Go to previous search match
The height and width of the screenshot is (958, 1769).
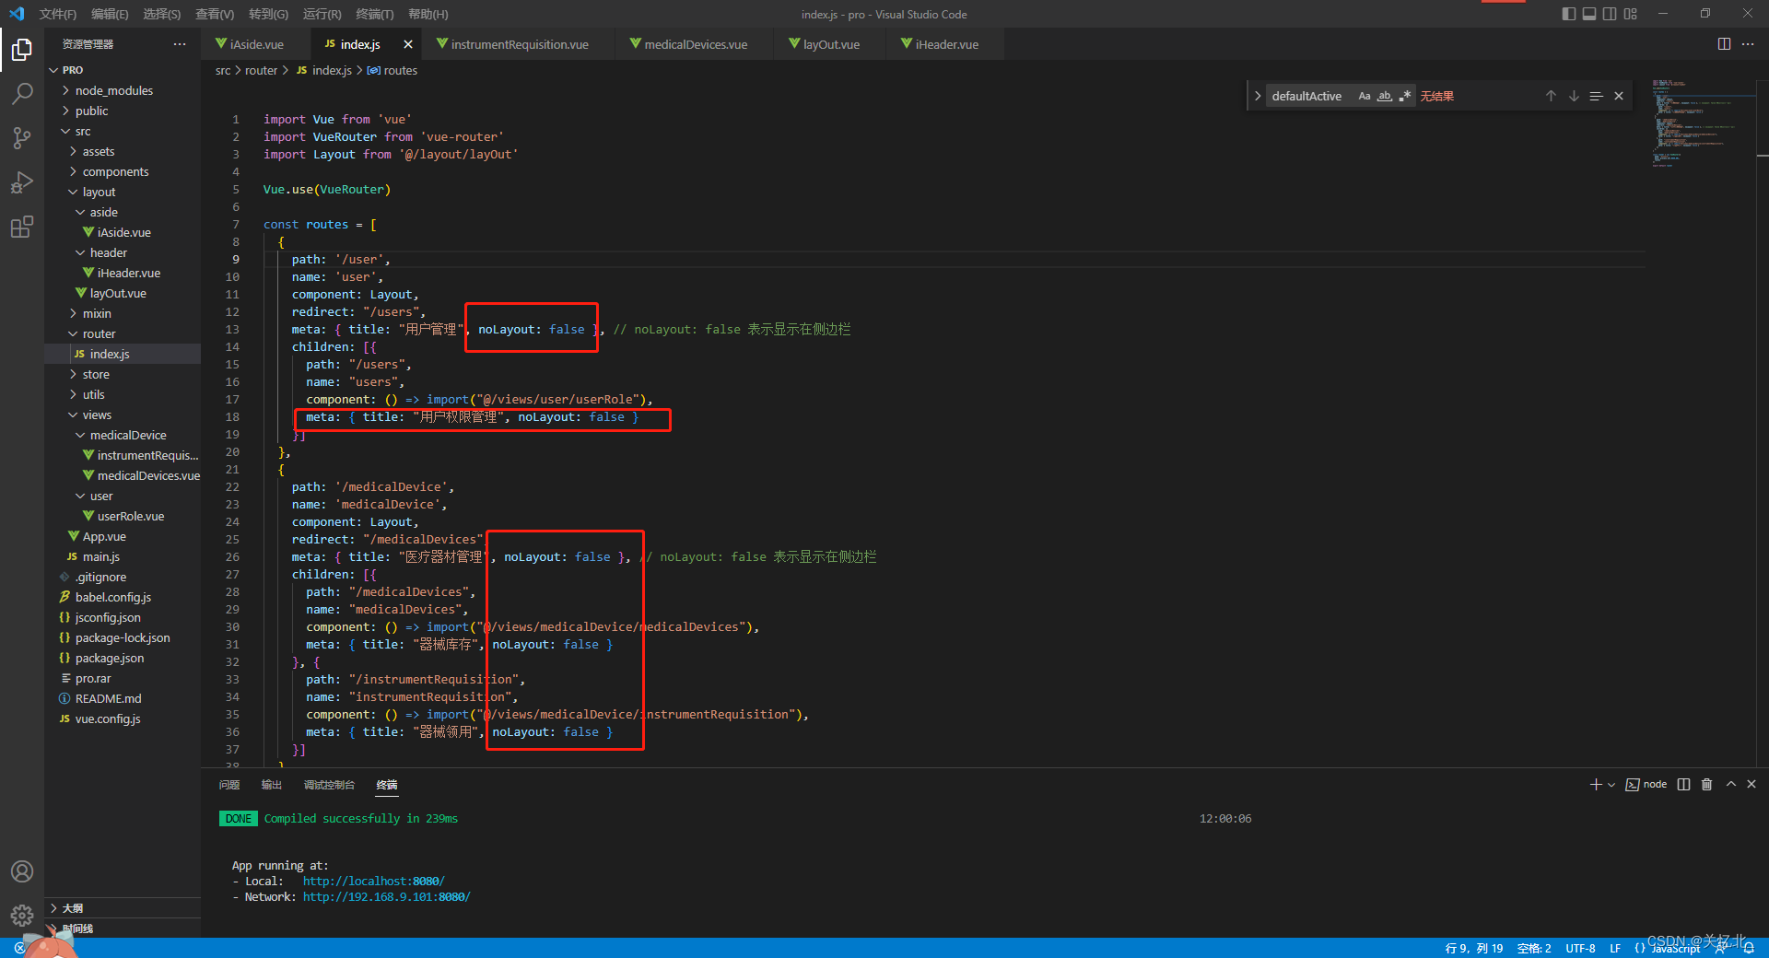pos(1551,96)
